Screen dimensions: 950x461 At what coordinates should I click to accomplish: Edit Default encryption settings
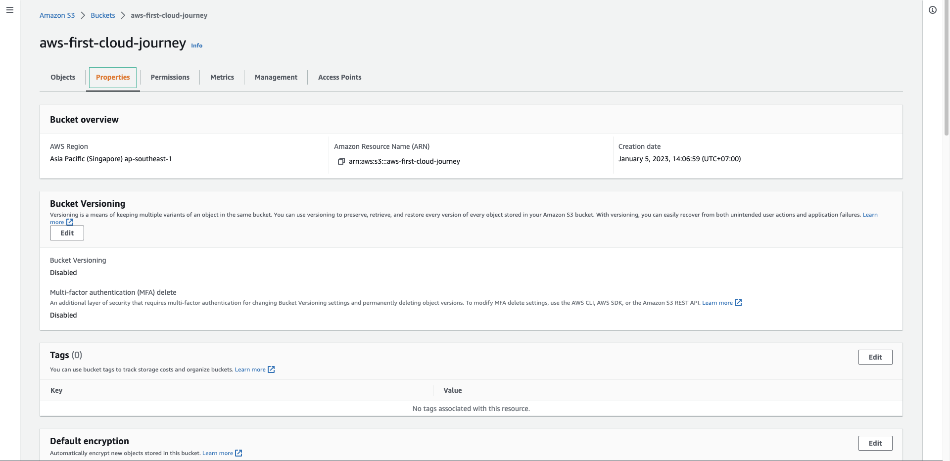pyautogui.click(x=875, y=443)
